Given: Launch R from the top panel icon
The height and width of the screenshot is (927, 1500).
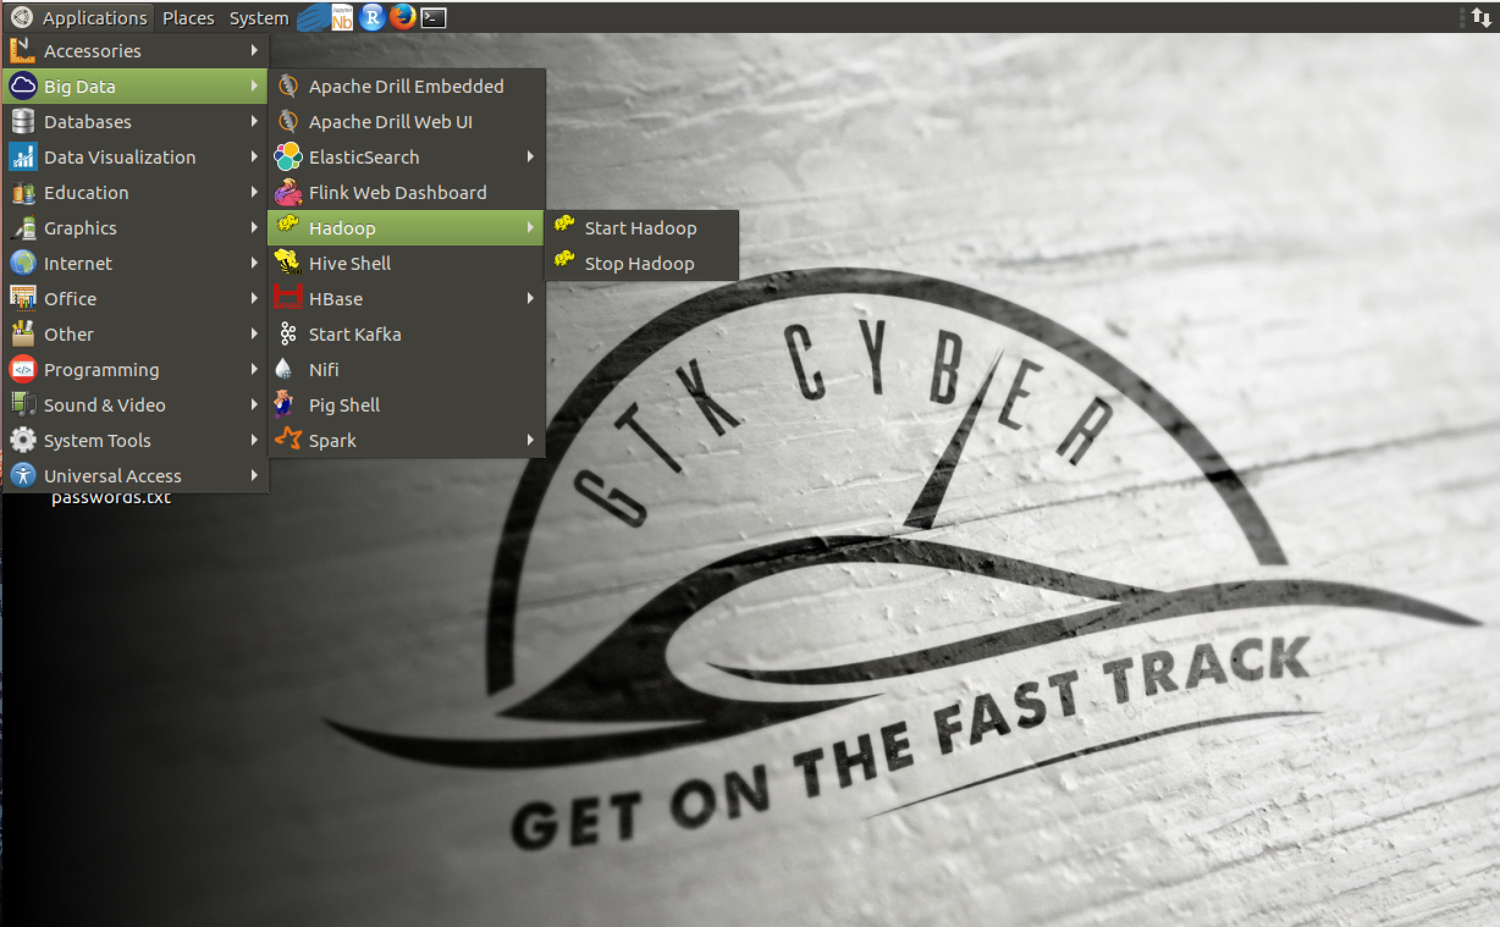Looking at the screenshot, I should pos(372,17).
